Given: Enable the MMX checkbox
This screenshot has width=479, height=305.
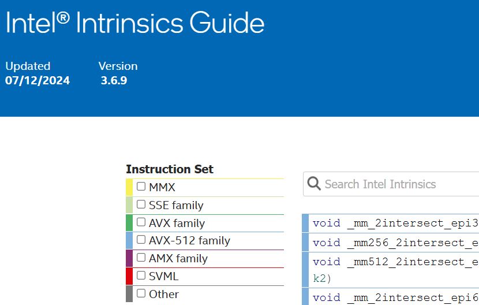Looking at the screenshot, I should [141, 187].
